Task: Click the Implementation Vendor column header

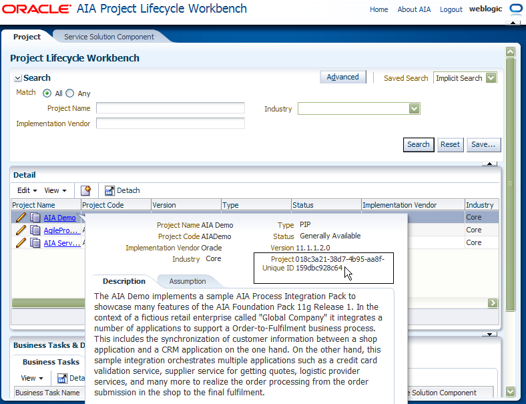Action: point(413,205)
